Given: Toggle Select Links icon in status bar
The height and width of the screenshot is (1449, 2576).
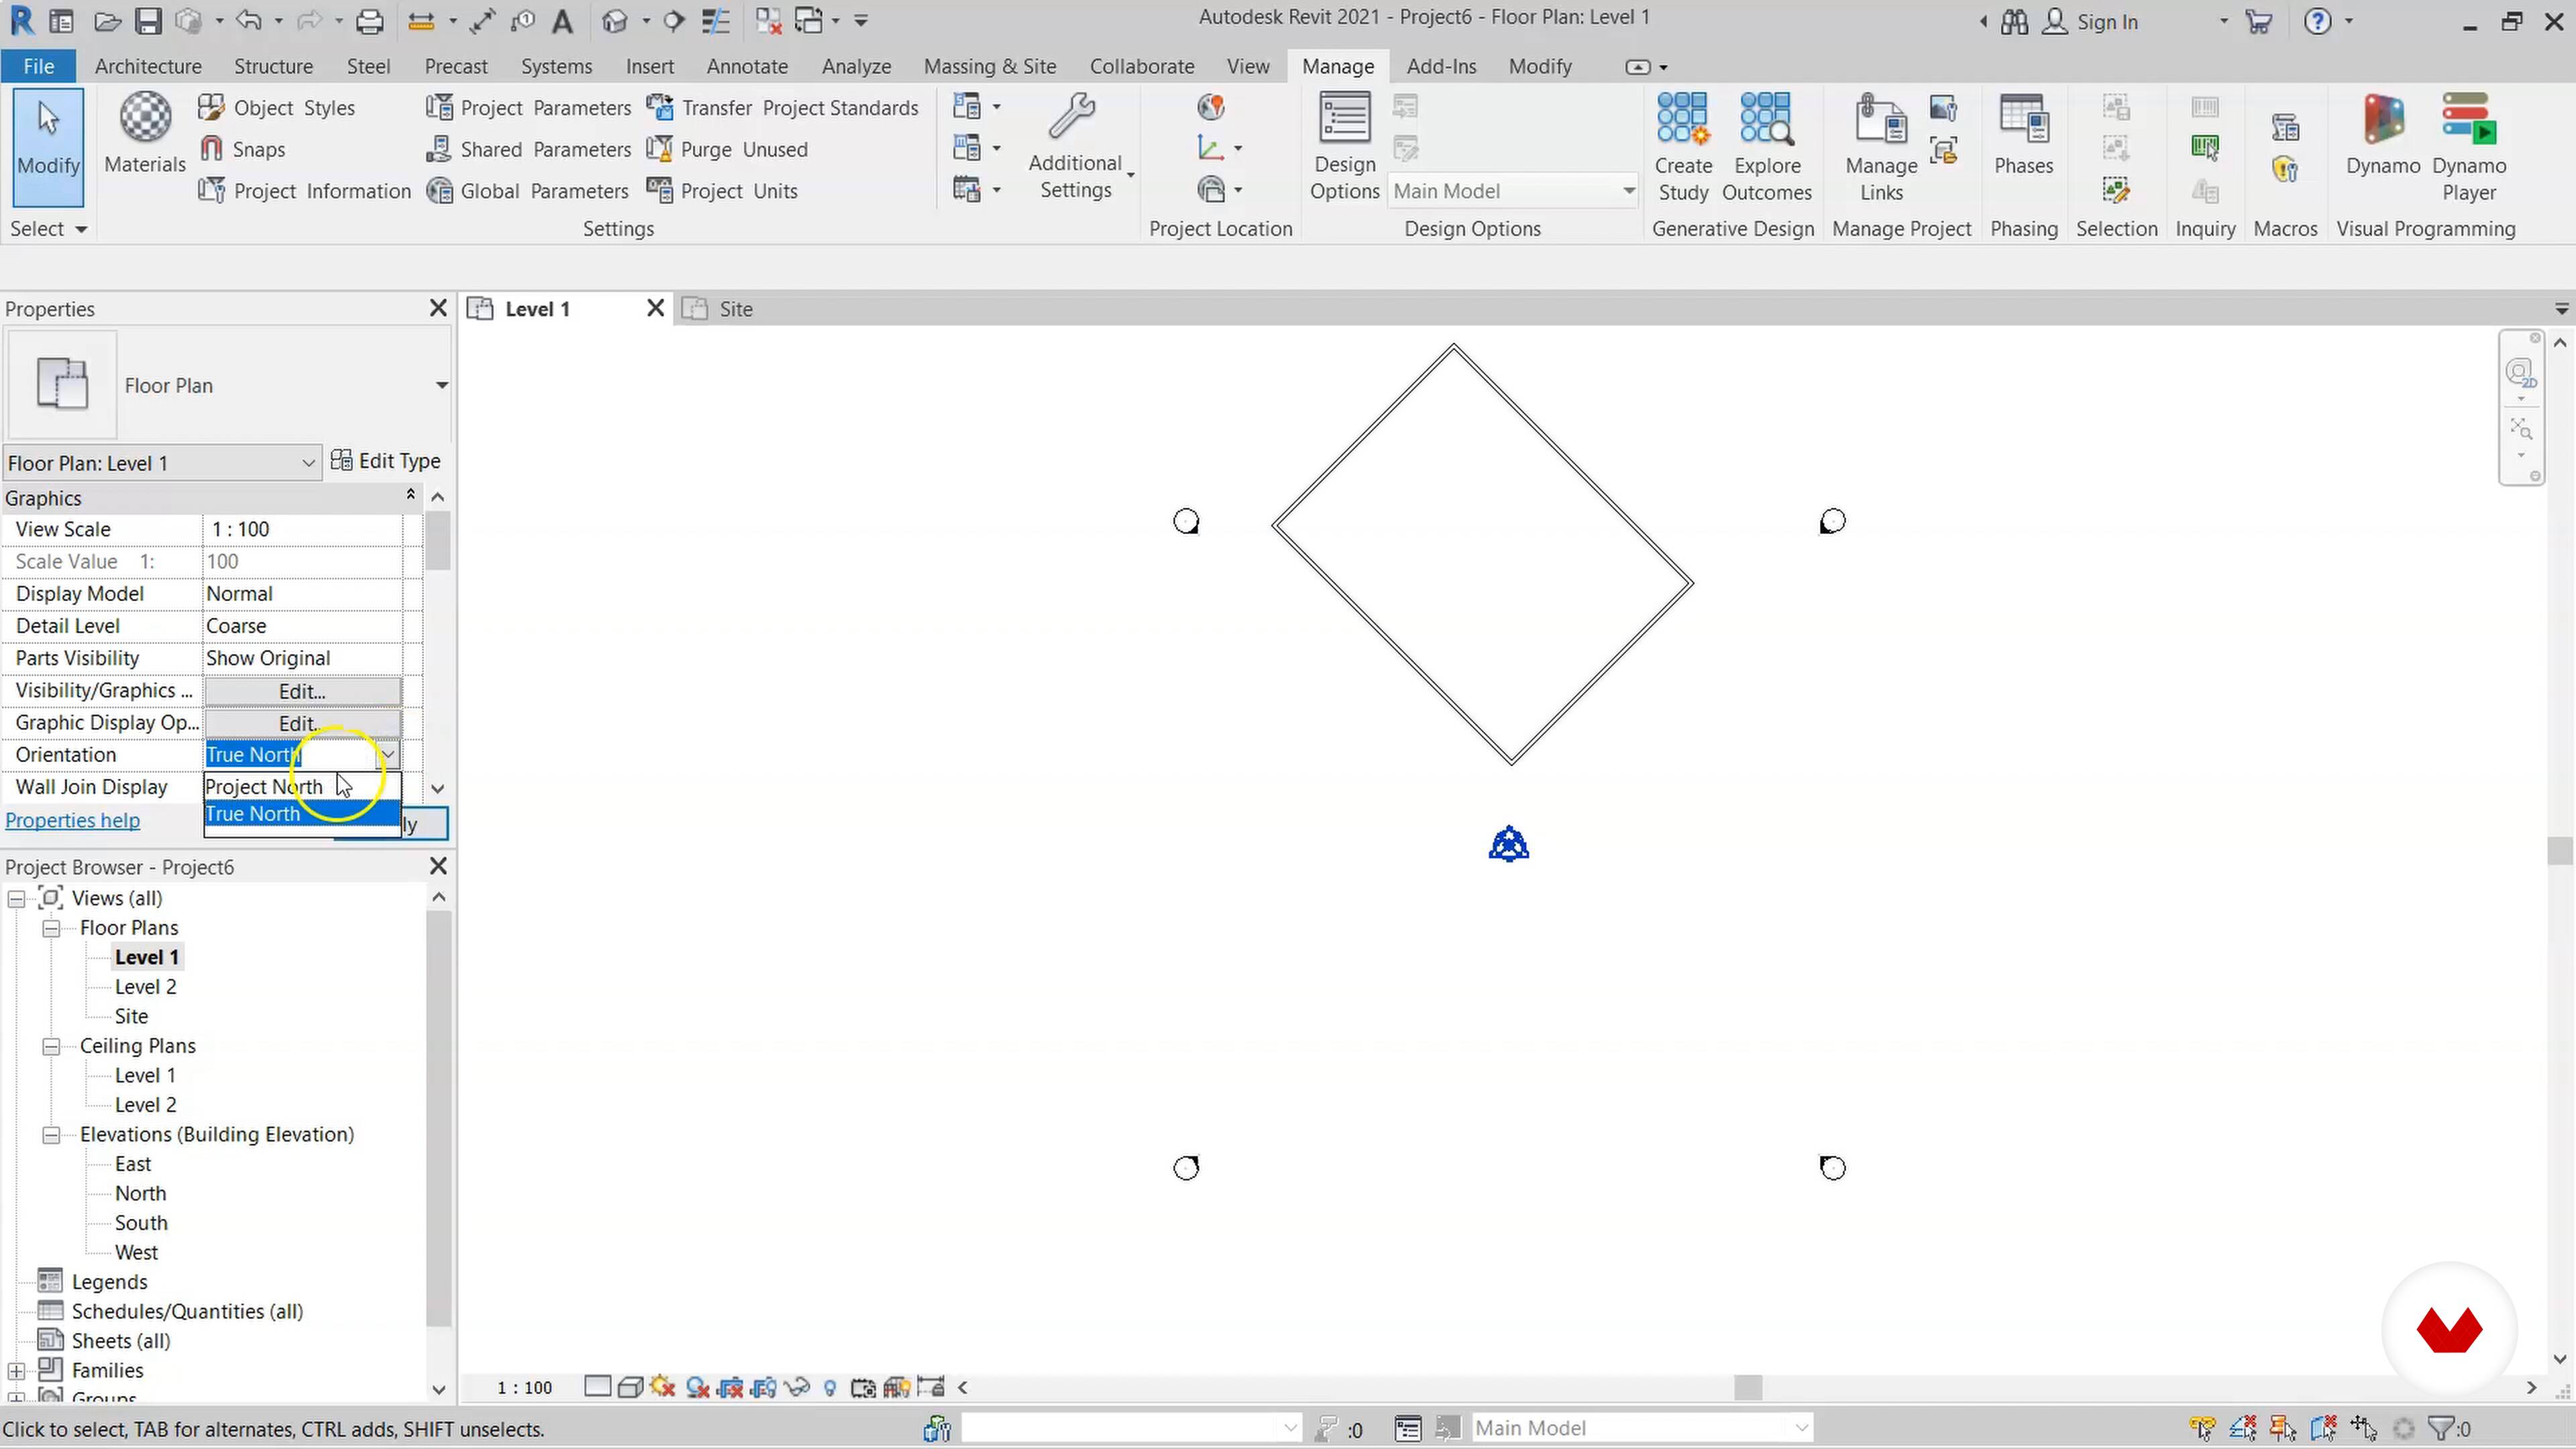Looking at the screenshot, I should (2203, 1428).
